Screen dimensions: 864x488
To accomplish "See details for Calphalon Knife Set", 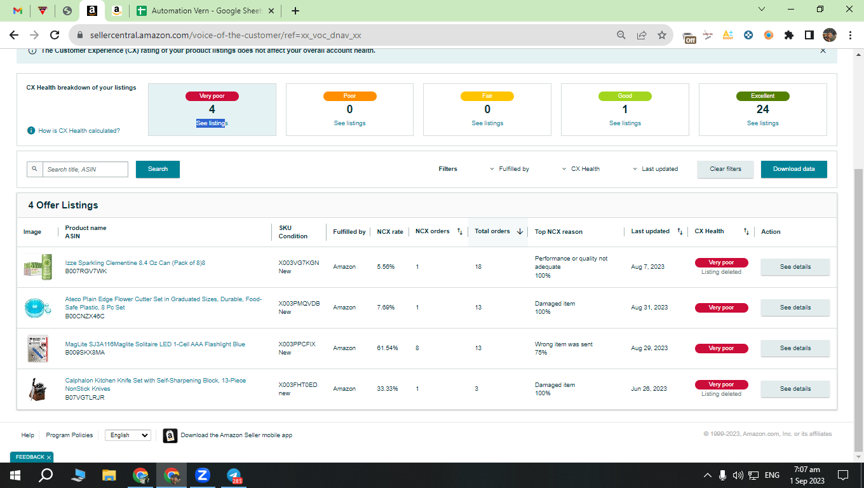I will (795, 389).
